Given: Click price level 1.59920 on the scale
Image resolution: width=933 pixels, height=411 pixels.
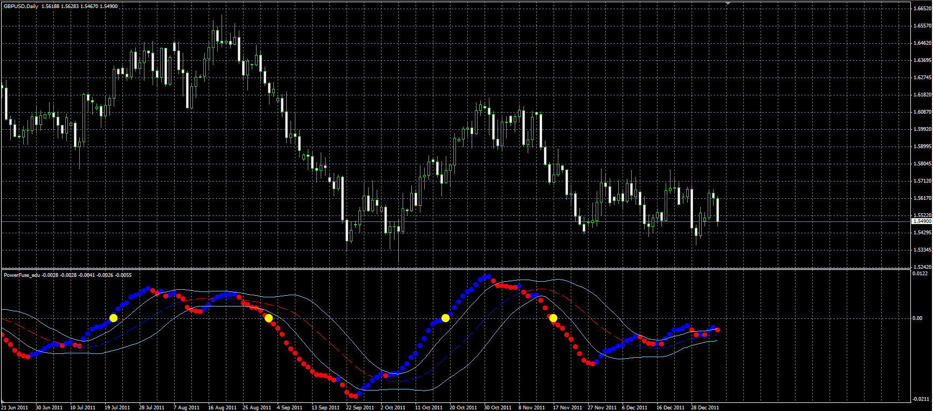Looking at the screenshot, I should pos(923,129).
